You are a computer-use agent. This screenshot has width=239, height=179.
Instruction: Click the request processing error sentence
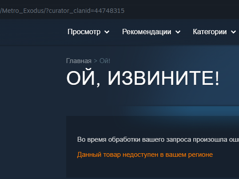(x=158, y=139)
